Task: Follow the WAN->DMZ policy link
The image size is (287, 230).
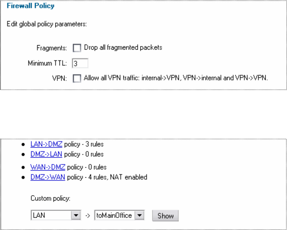Action: (48, 167)
